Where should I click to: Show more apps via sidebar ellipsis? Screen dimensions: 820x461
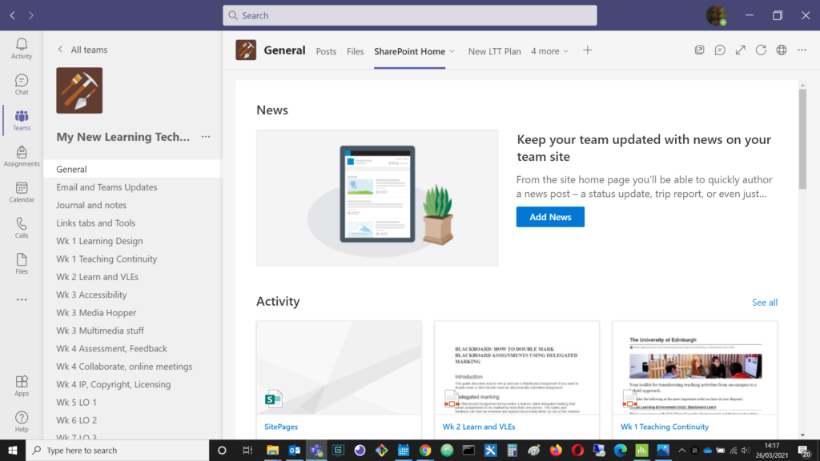22,299
